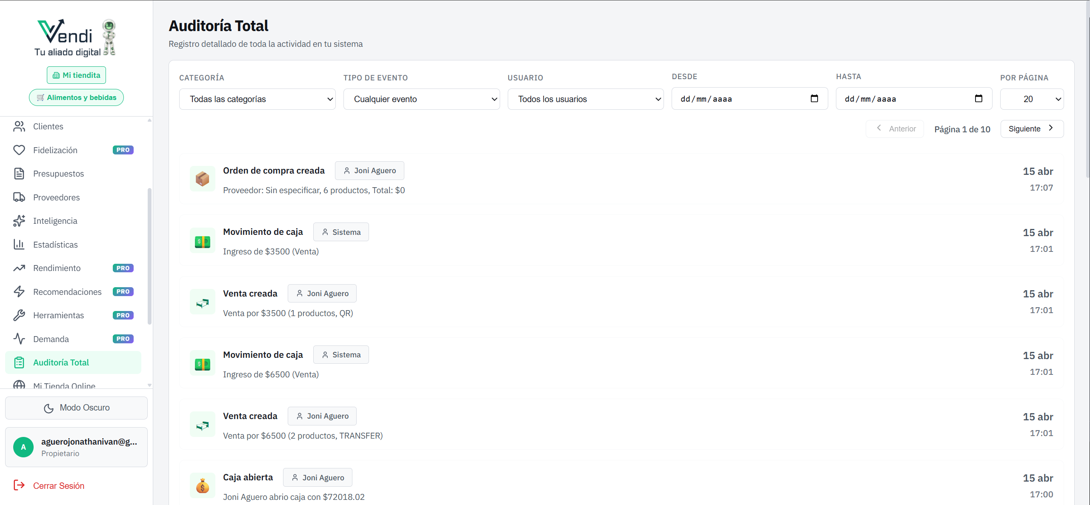The height and width of the screenshot is (505, 1090).
Task: Change the Por página count dropdown
Action: (1032, 99)
